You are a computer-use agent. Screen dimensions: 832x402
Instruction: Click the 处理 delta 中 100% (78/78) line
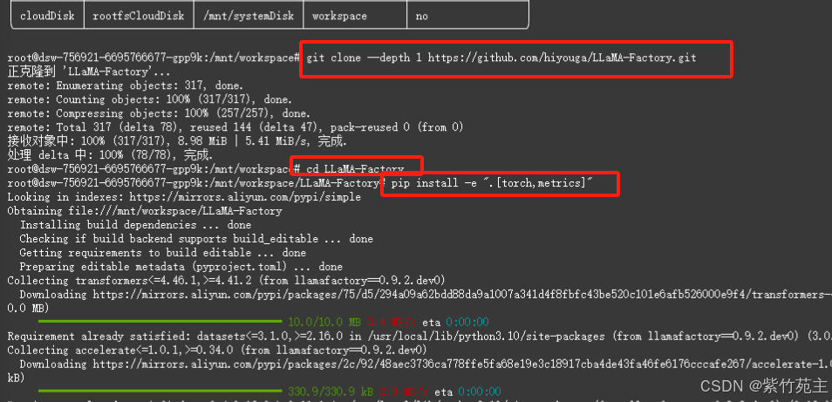(111, 155)
